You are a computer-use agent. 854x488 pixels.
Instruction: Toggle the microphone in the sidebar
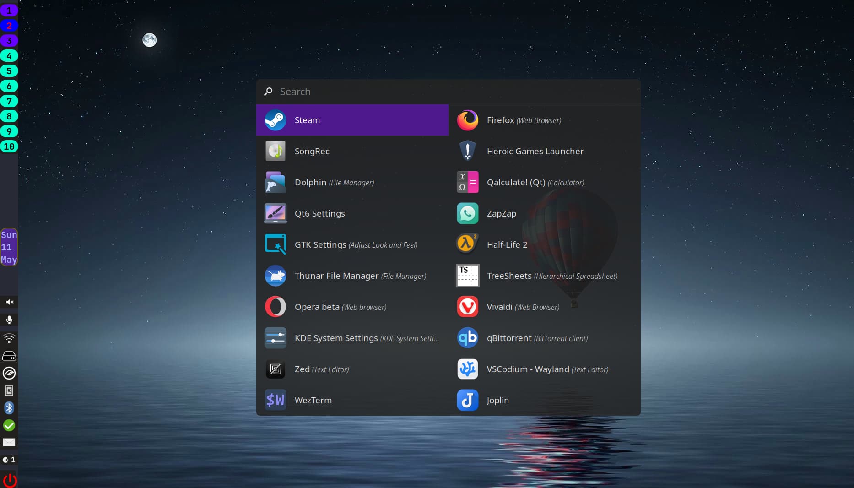point(9,320)
